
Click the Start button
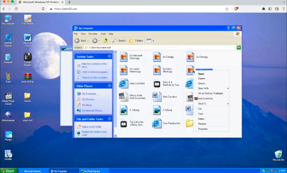pyautogui.click(x=9, y=171)
